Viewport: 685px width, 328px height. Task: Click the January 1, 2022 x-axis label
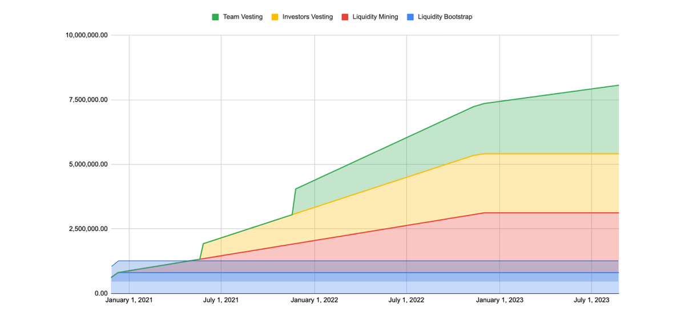(x=314, y=300)
